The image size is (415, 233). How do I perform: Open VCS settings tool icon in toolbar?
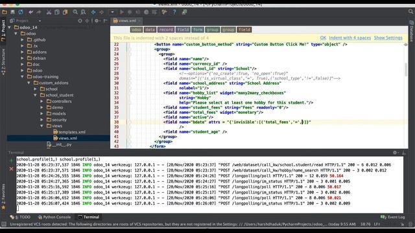coord(164,12)
